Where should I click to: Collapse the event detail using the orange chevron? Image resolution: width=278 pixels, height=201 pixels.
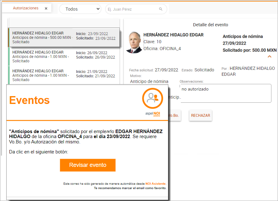[269, 57]
